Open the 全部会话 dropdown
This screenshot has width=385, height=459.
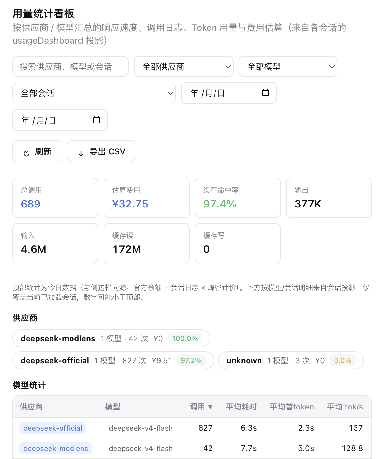click(94, 93)
